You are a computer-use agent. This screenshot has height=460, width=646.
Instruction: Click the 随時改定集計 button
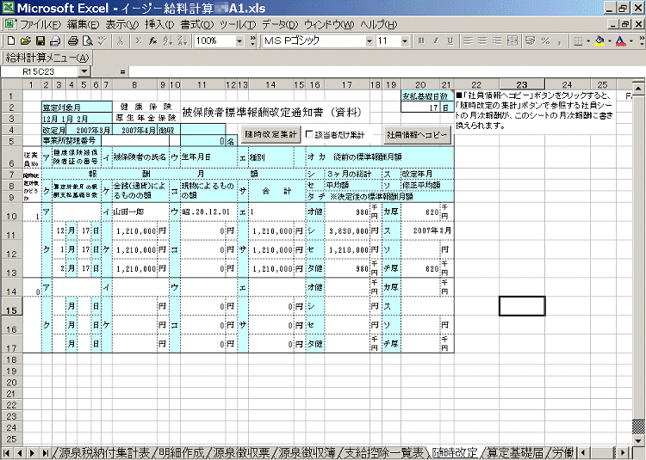[270, 134]
